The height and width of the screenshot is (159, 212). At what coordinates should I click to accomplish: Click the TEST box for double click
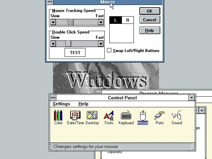pos(75,52)
